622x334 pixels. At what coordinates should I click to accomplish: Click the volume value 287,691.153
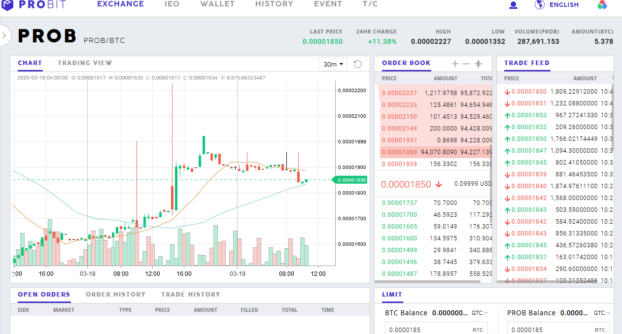tap(538, 41)
